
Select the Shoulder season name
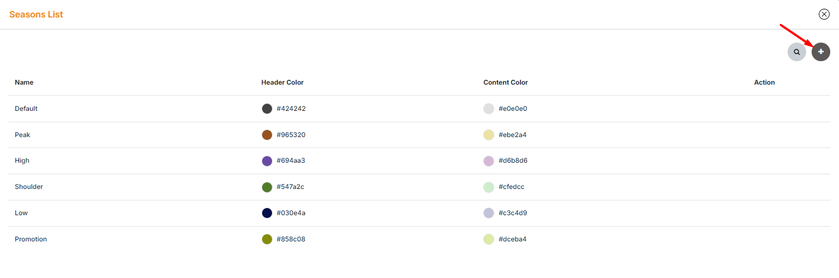(29, 187)
